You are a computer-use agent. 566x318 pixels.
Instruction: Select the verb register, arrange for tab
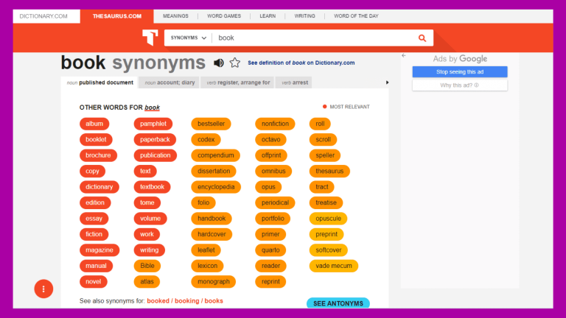coord(238,83)
